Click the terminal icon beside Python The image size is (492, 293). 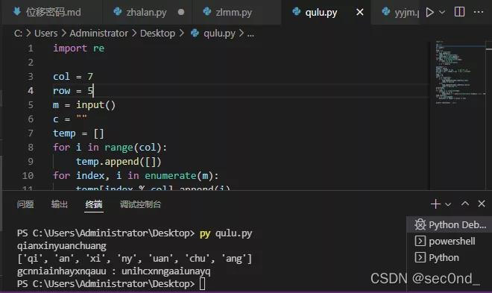[420, 257]
